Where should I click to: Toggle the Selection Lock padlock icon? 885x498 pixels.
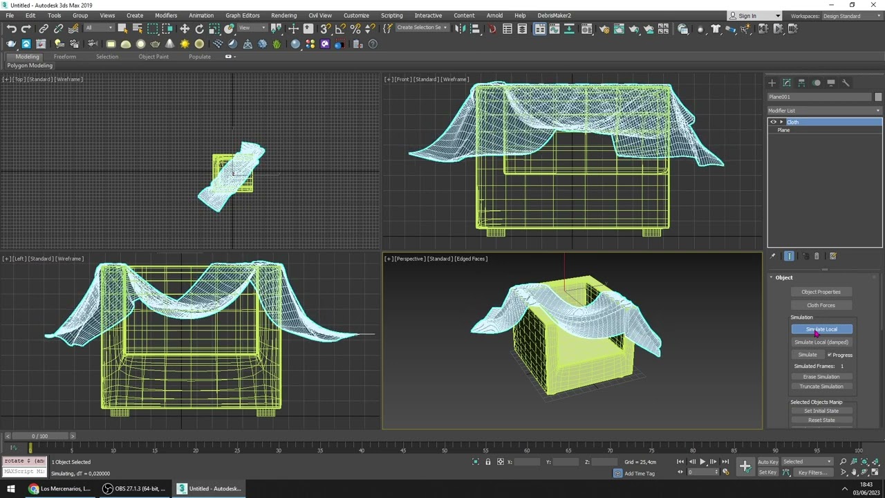(x=487, y=461)
